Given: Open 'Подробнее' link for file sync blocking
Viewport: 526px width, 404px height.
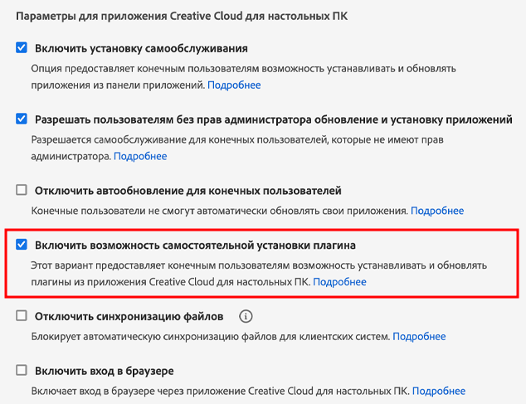Looking at the screenshot, I should [419, 336].
